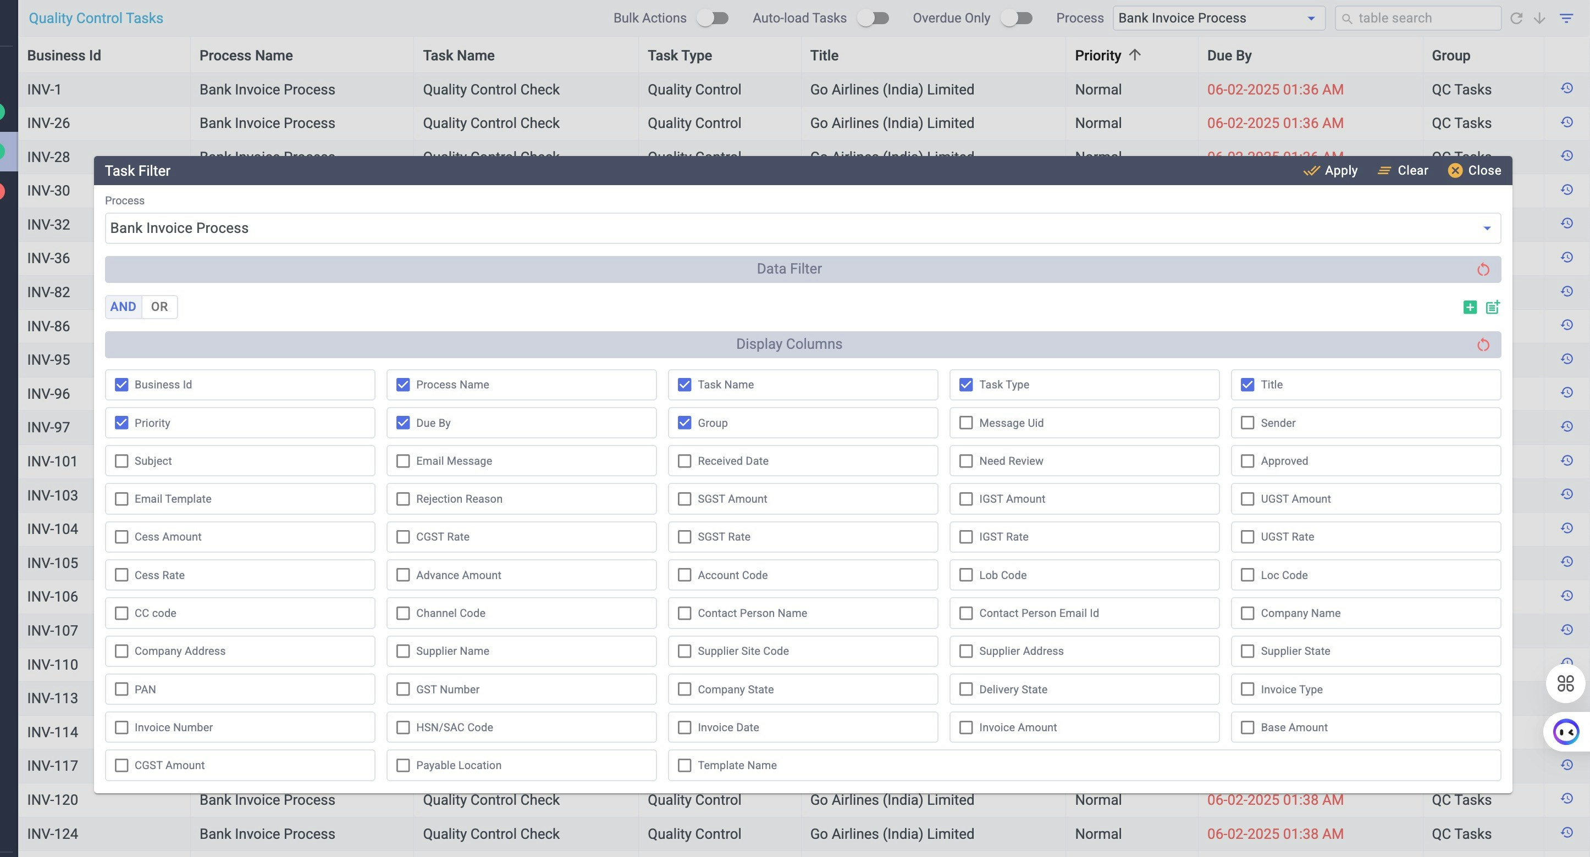Select the OR condition tab
Image resolution: width=1590 pixels, height=857 pixels.
pyautogui.click(x=159, y=307)
